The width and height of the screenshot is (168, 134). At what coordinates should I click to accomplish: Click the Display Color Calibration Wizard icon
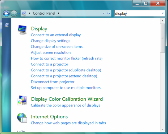point(22,100)
